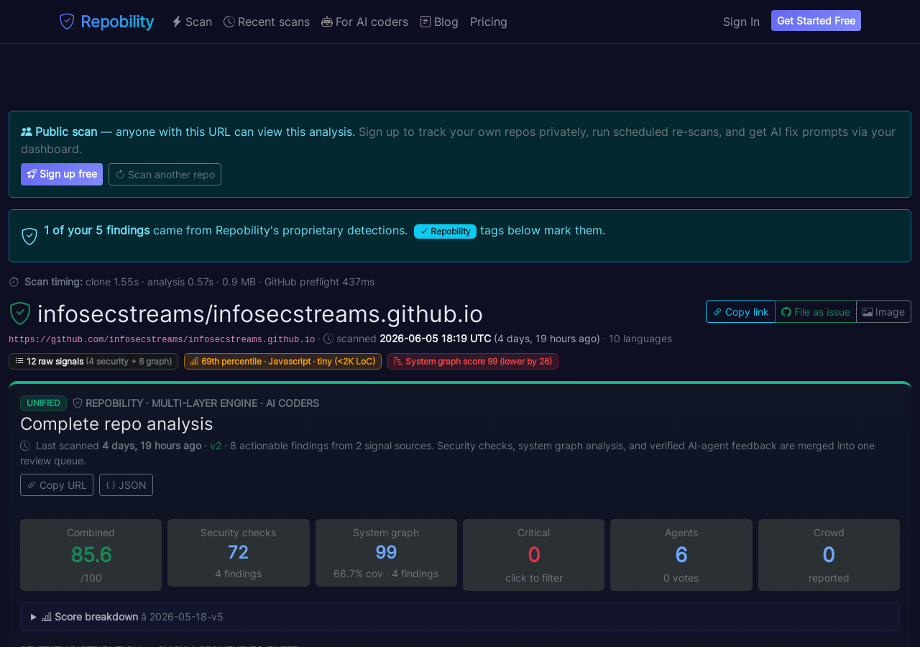Select the System graph 99 card
The height and width of the screenshot is (647, 920).
click(x=386, y=553)
